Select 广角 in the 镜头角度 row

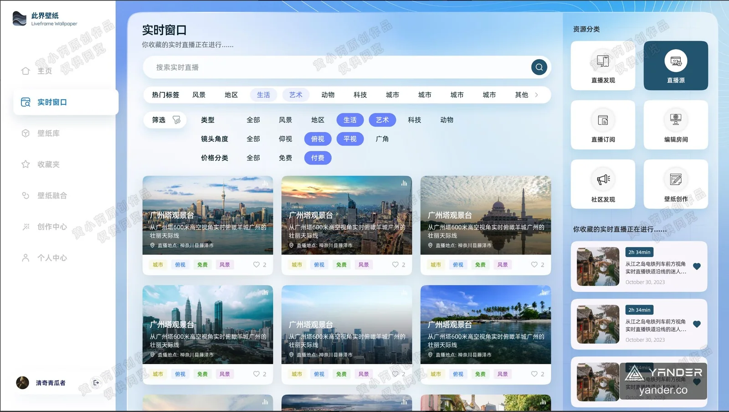point(382,139)
